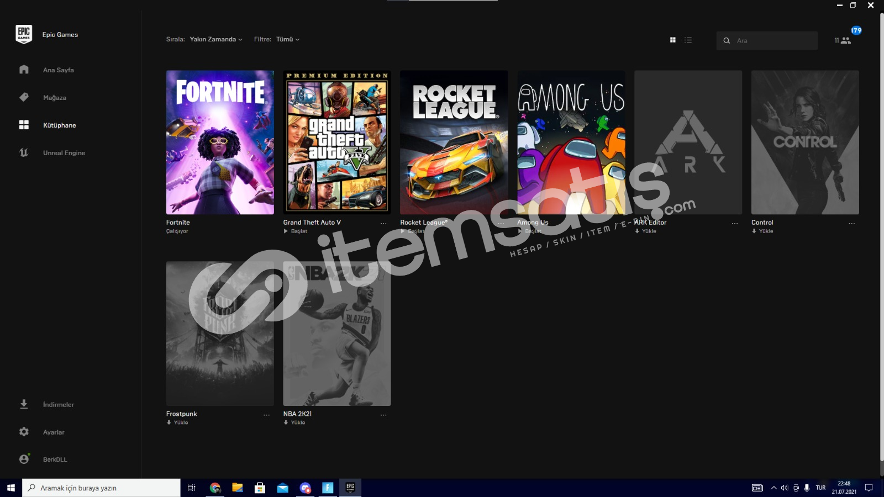This screenshot has height=497, width=884.
Task: Open İndirmeler menu item
Action: (59, 405)
